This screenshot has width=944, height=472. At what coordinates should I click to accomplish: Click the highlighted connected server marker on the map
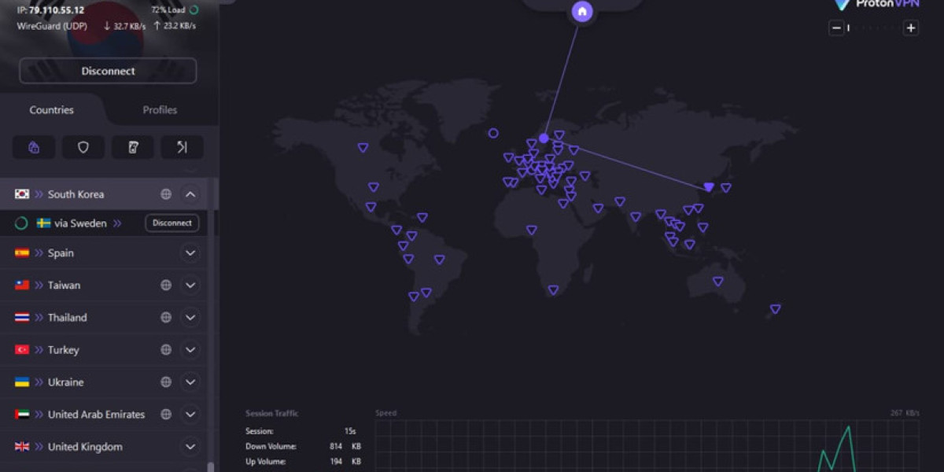pyautogui.click(x=707, y=188)
